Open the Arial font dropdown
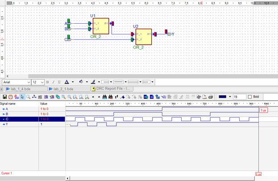This screenshot has width=278, height=181. (x=29, y=82)
